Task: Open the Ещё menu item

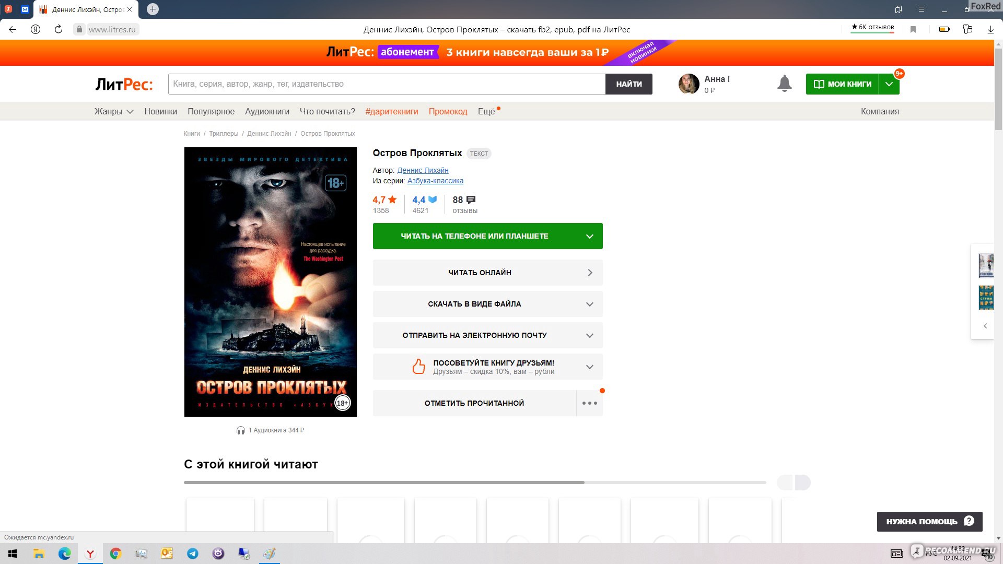Action: point(486,111)
